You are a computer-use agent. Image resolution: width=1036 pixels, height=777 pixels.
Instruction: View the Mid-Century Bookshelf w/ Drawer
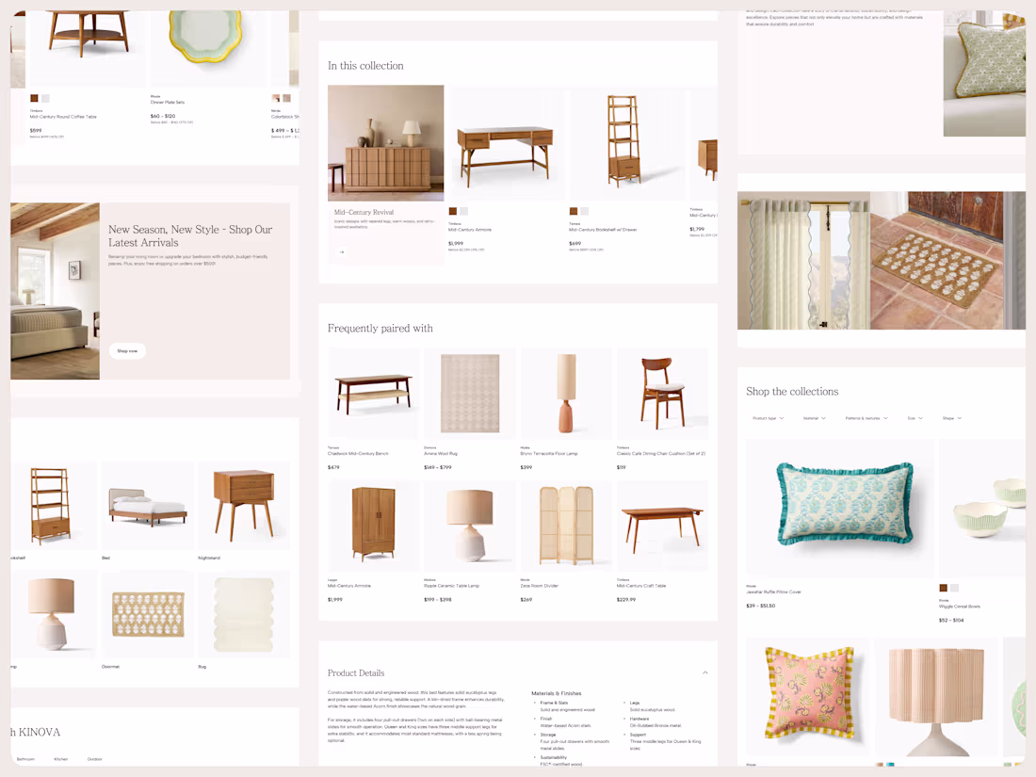[x=627, y=141]
